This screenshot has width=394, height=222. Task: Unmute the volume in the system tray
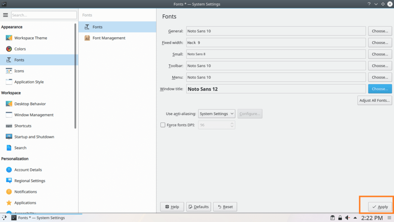click(x=347, y=217)
